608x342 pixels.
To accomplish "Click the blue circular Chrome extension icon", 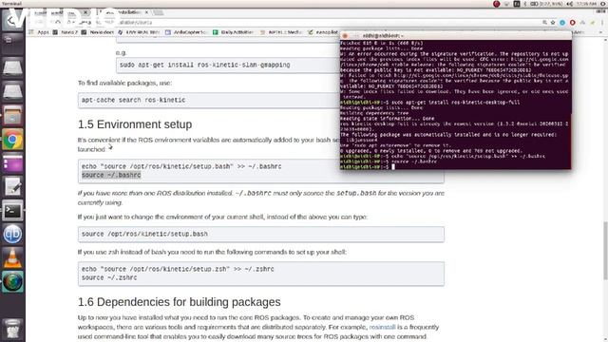I will pyautogui.click(x=562, y=23).
